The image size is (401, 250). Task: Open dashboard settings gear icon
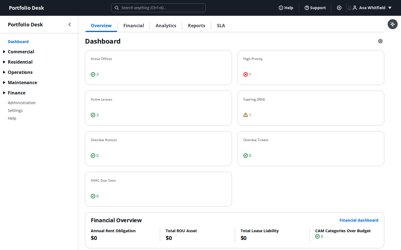click(380, 41)
